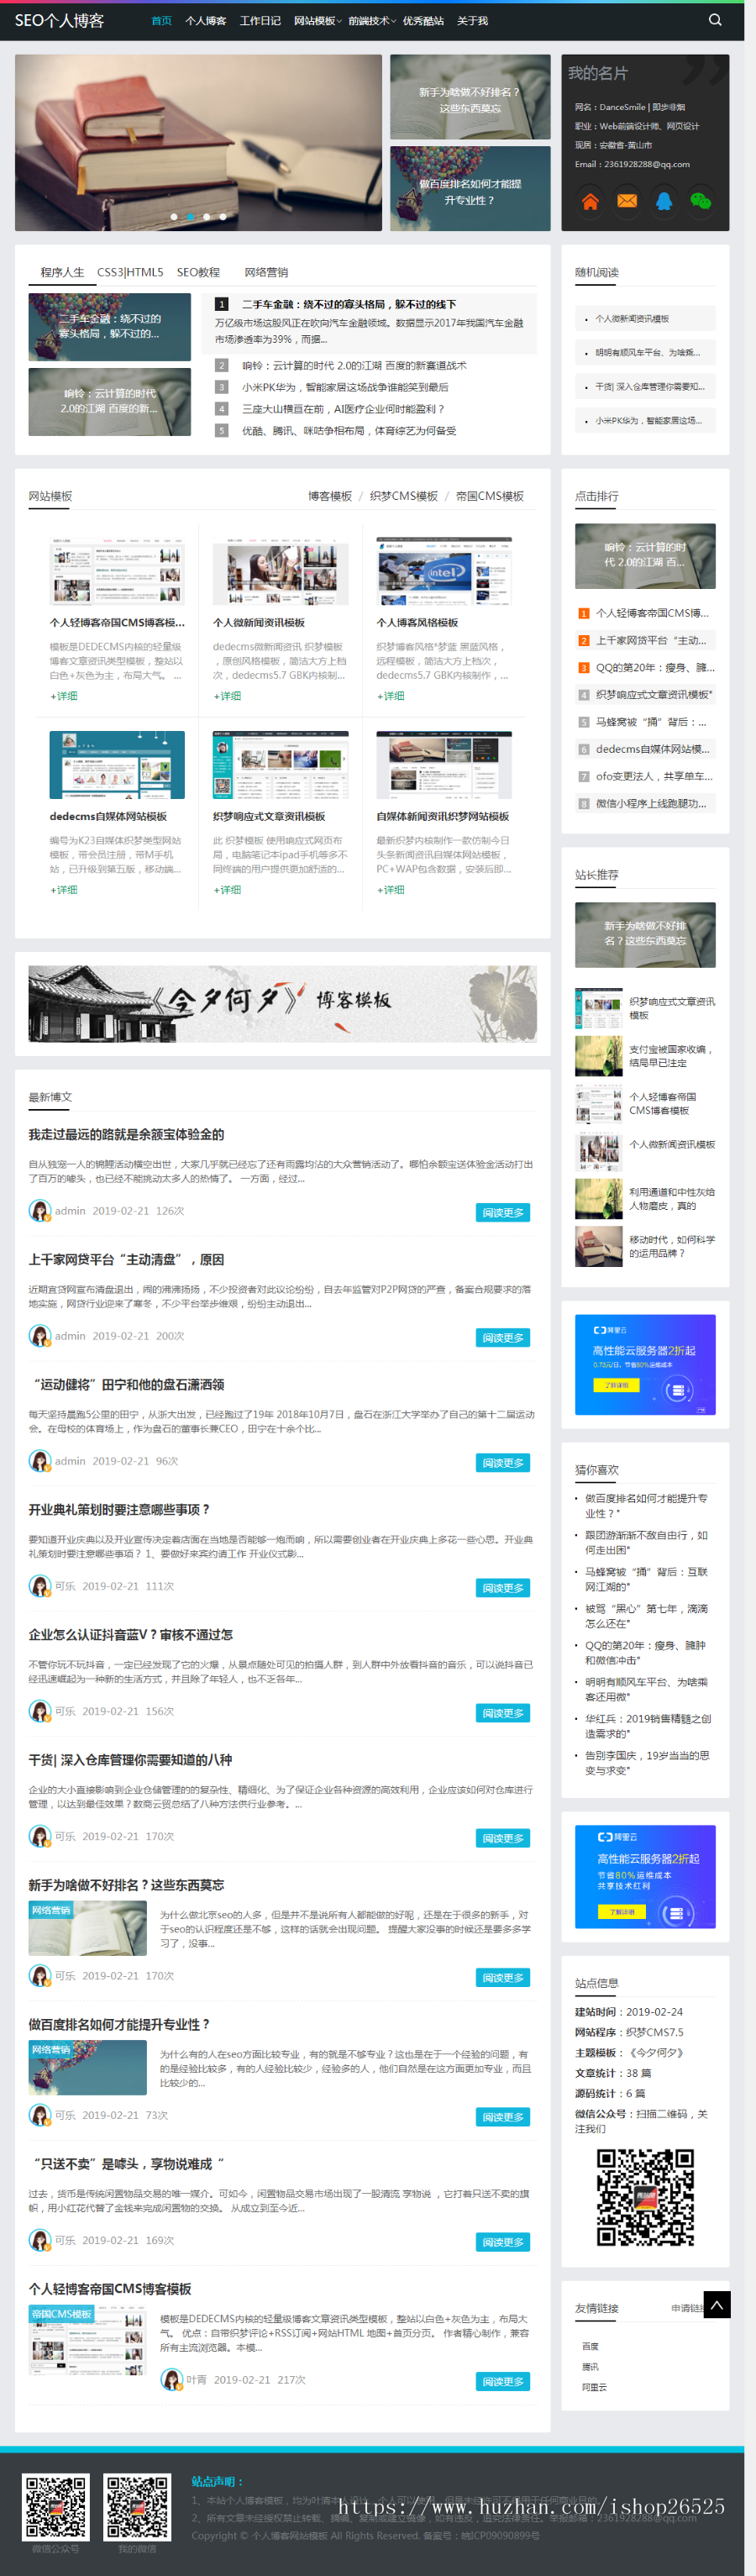The image size is (756, 2576).
Task: Click the 今夕何夕 博客模板 banner
Action: click(x=282, y=1003)
